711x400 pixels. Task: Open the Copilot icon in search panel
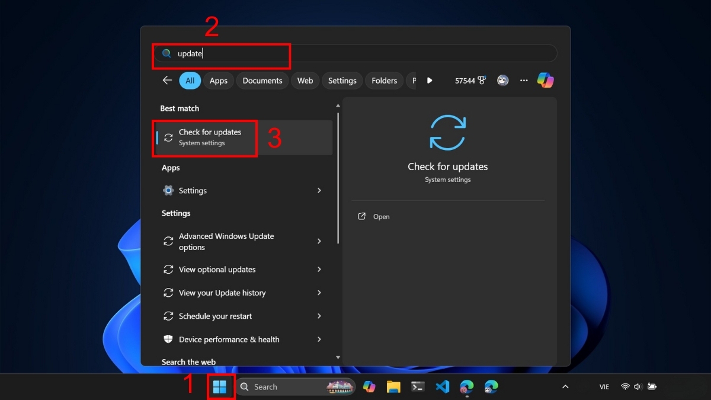[545, 81]
